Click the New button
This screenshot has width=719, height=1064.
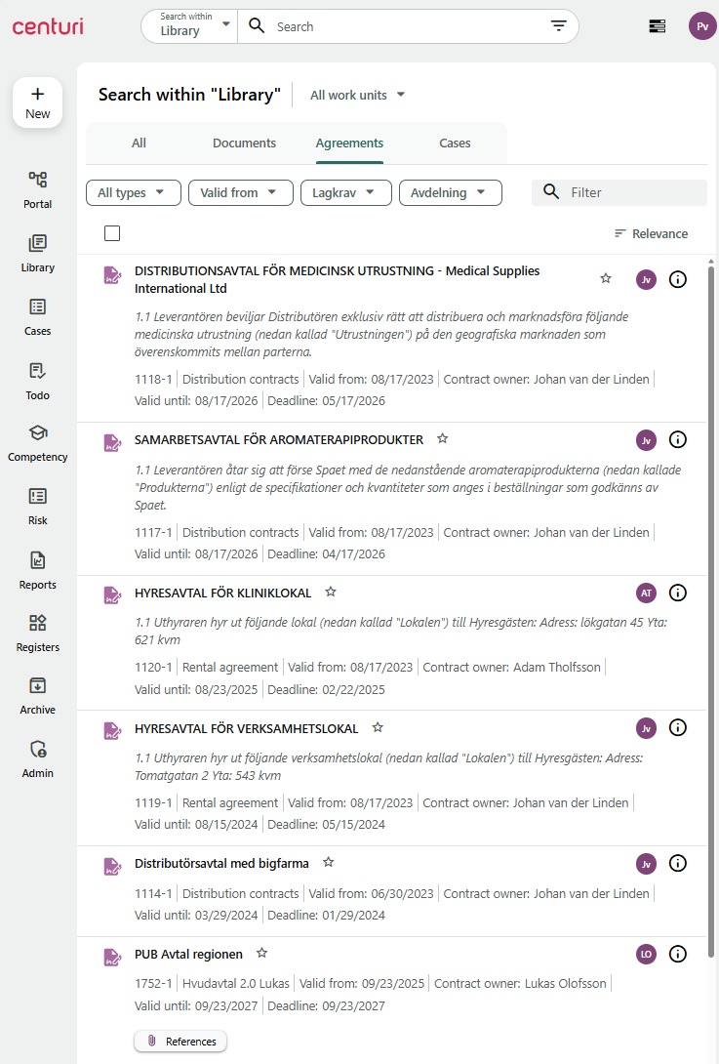37,102
